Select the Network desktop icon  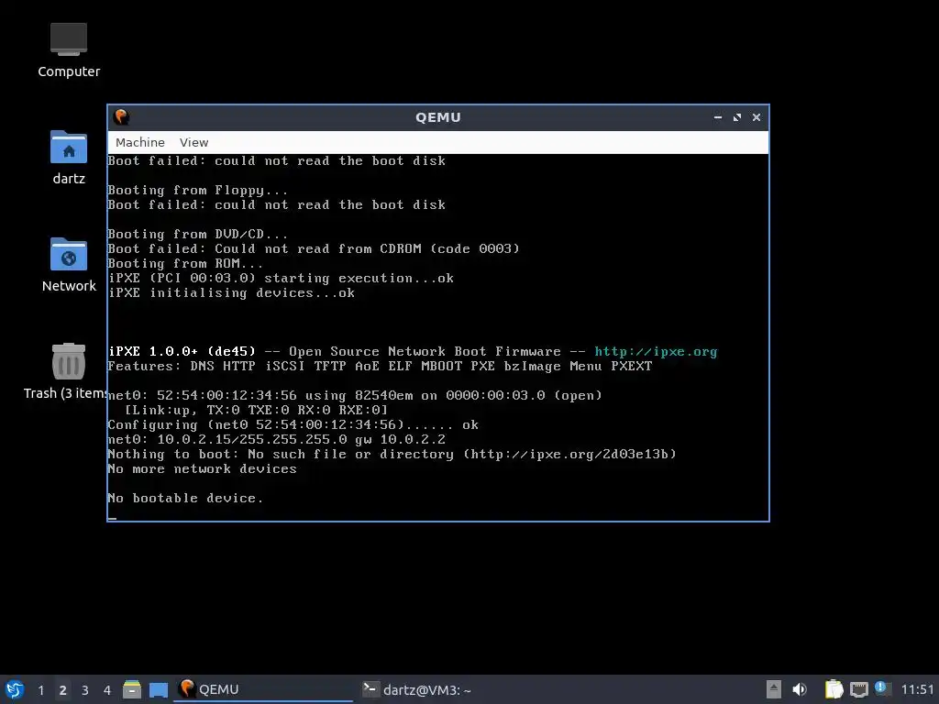click(69, 265)
